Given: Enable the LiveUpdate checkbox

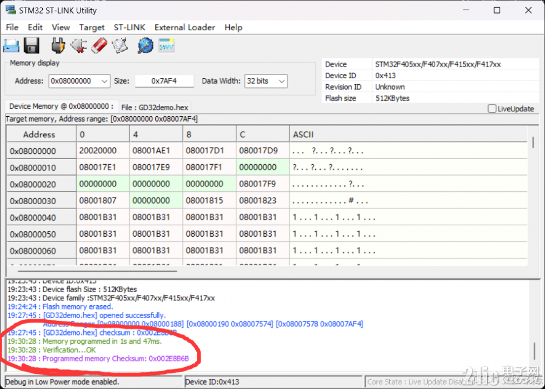Looking at the screenshot, I should pyautogui.click(x=492, y=109).
